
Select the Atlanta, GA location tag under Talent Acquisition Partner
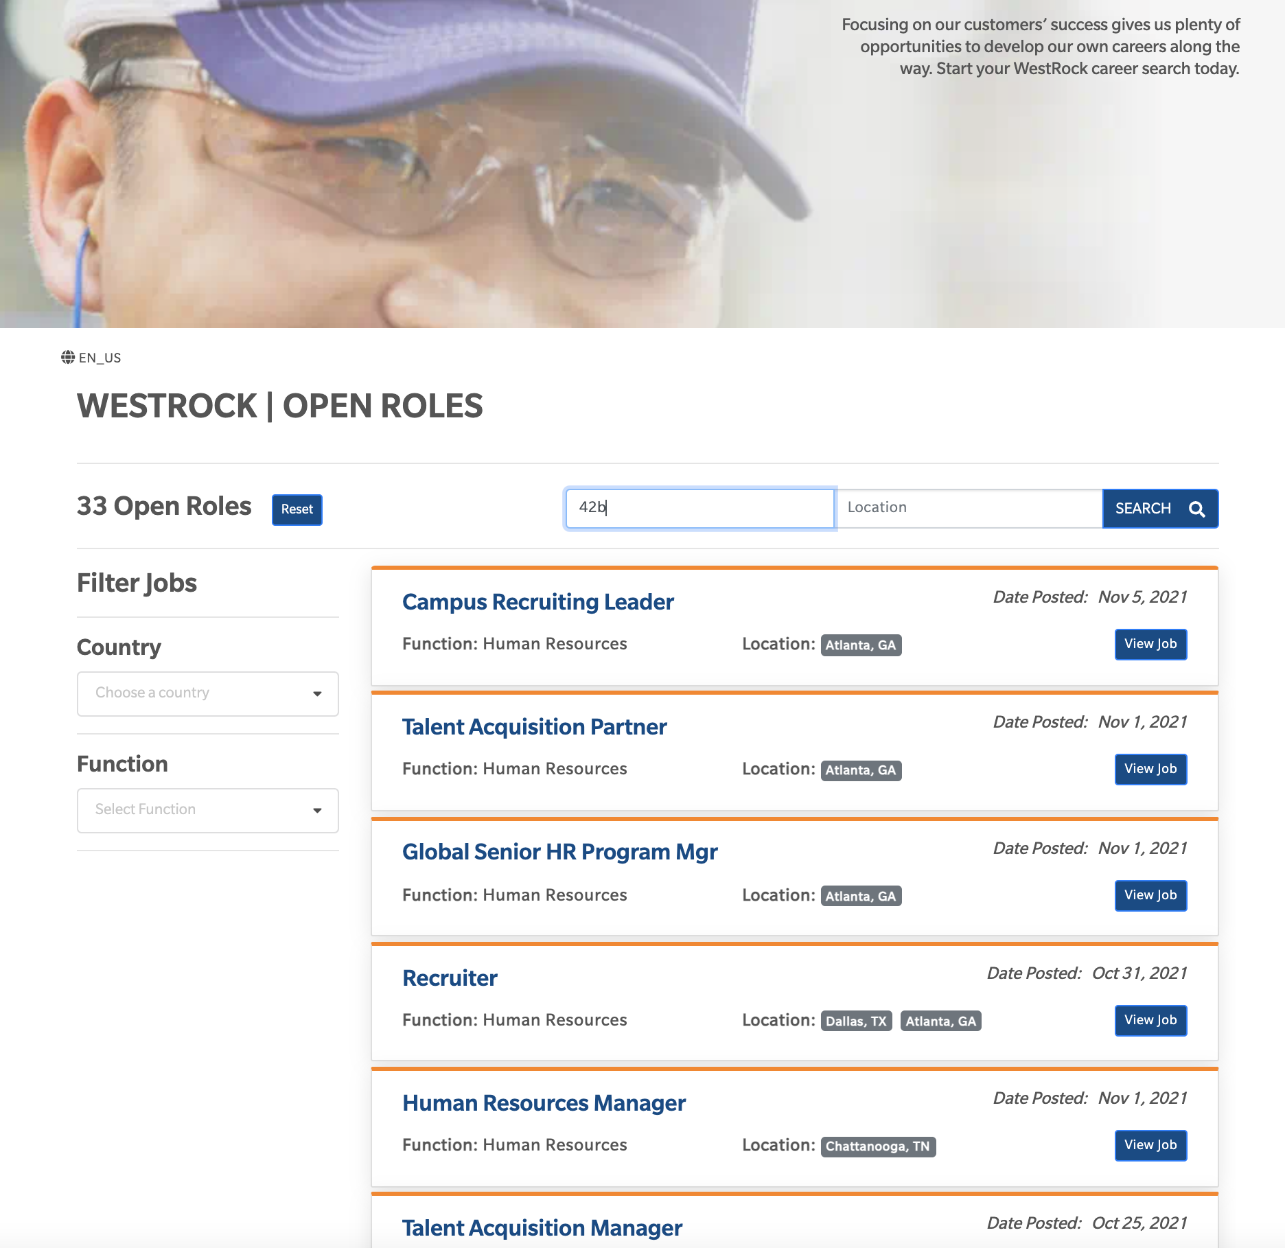point(861,770)
